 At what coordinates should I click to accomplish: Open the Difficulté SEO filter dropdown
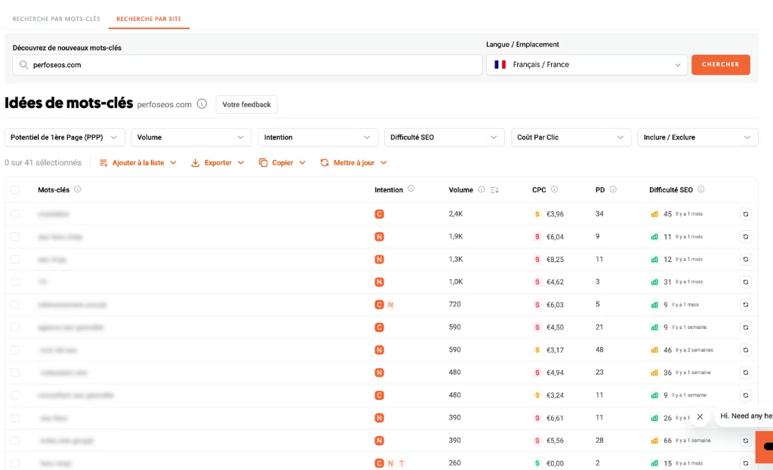(x=444, y=137)
